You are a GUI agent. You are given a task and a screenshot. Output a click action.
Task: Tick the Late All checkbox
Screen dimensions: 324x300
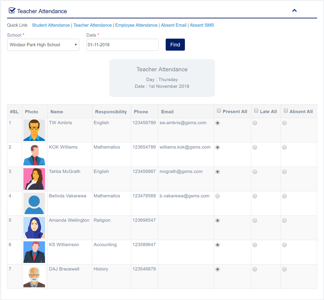tap(256, 111)
